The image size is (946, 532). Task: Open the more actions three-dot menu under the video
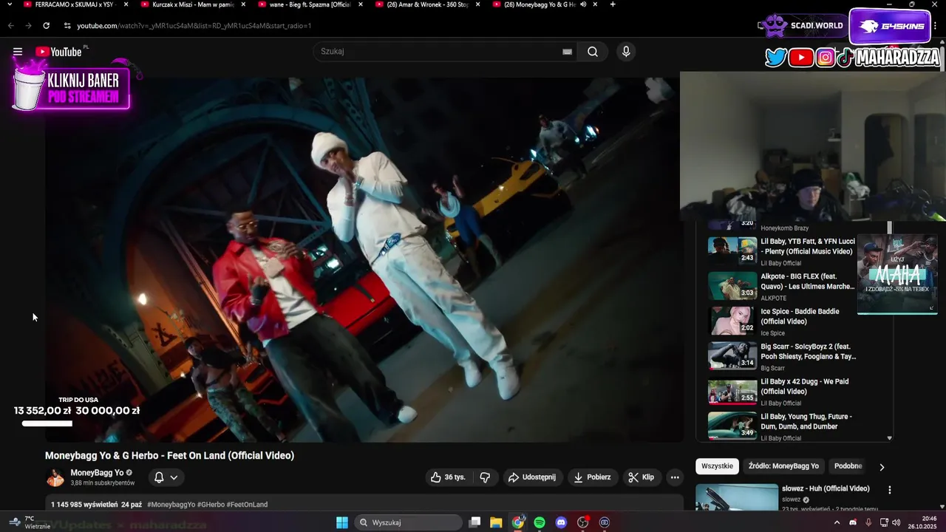675,477
